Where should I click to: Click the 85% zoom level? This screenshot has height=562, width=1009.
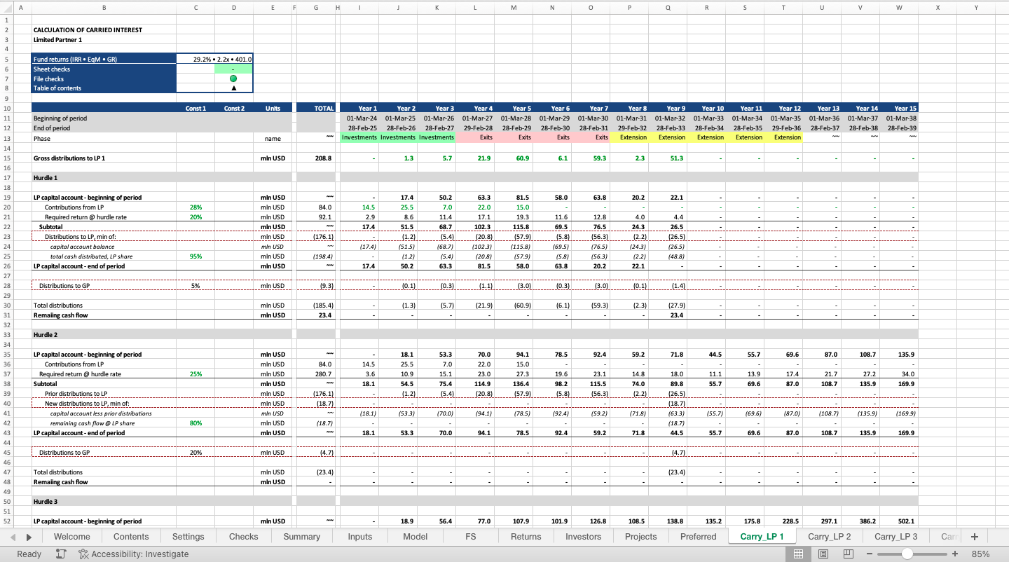click(x=981, y=554)
